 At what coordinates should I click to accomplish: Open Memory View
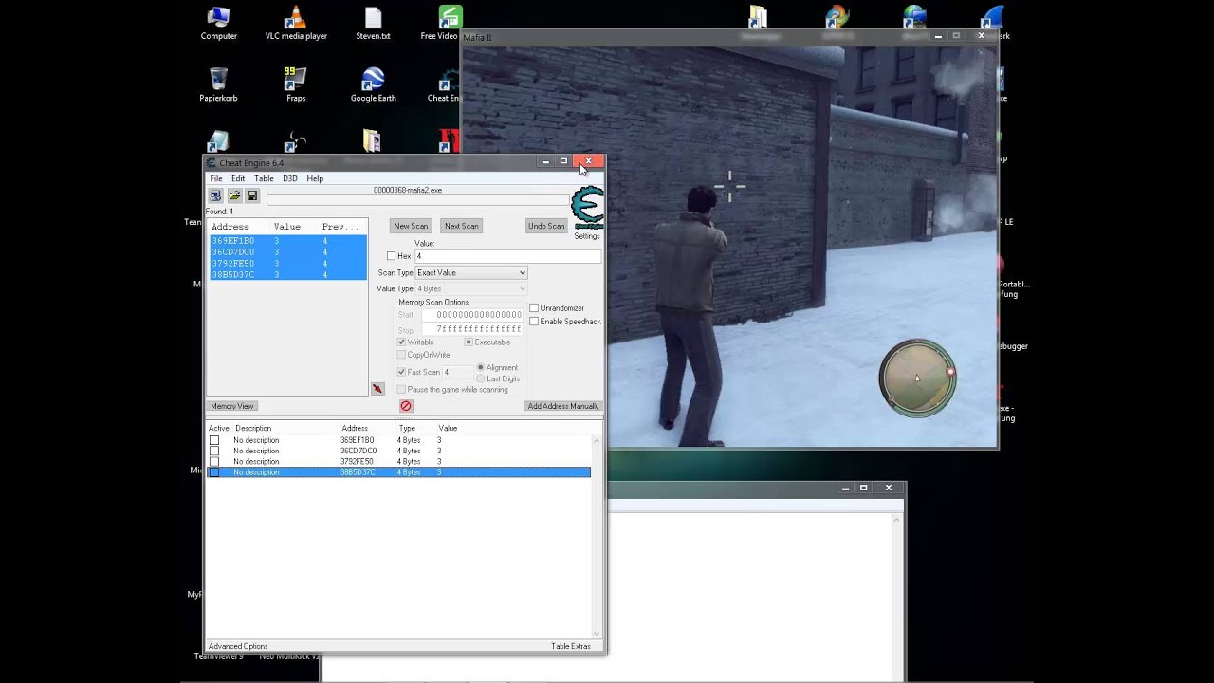[232, 406]
